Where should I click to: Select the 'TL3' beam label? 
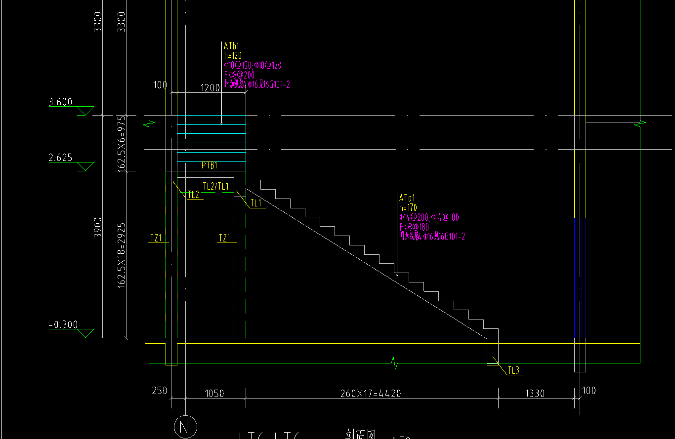[x=514, y=370]
